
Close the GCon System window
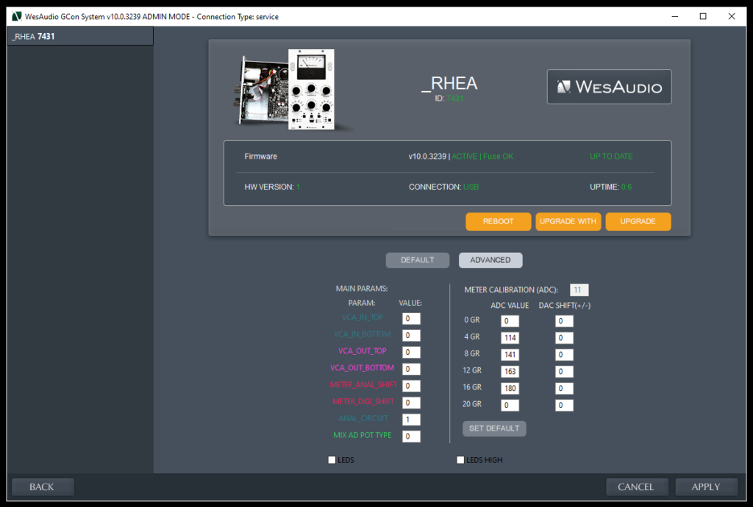coord(732,16)
